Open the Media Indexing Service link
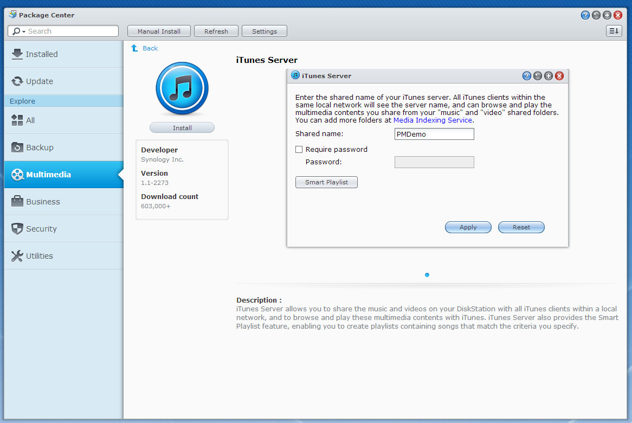 (433, 120)
